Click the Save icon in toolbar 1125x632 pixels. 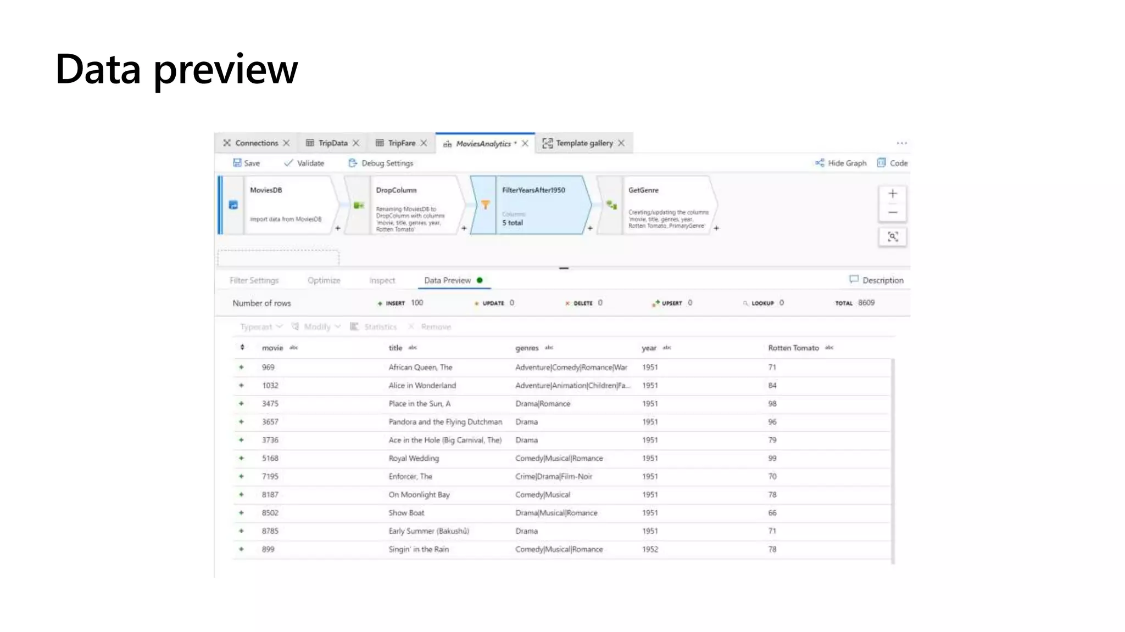point(237,163)
